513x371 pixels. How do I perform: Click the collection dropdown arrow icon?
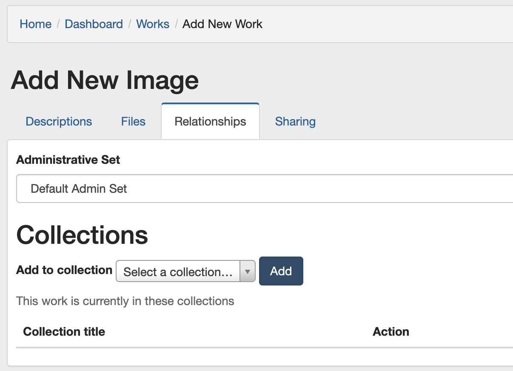[x=248, y=271]
